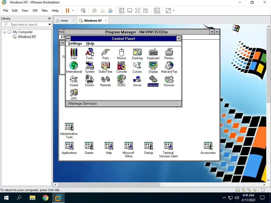
Task: Toggle the thumbnail bar view icon
Action: point(130,11)
